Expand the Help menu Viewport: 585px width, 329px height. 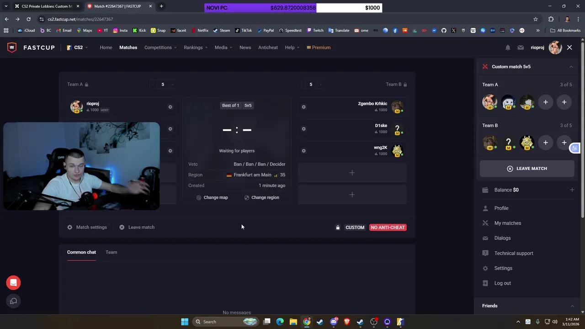(x=292, y=48)
